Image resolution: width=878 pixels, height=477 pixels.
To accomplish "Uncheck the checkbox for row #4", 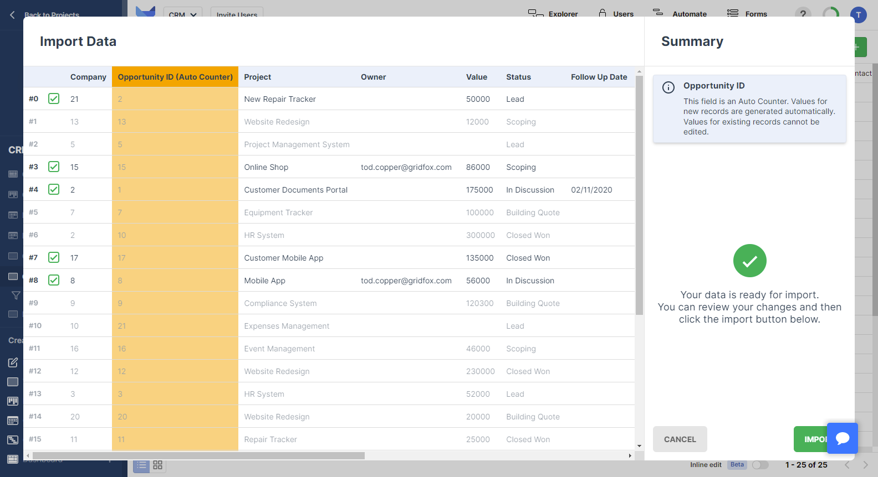I will click(x=54, y=189).
